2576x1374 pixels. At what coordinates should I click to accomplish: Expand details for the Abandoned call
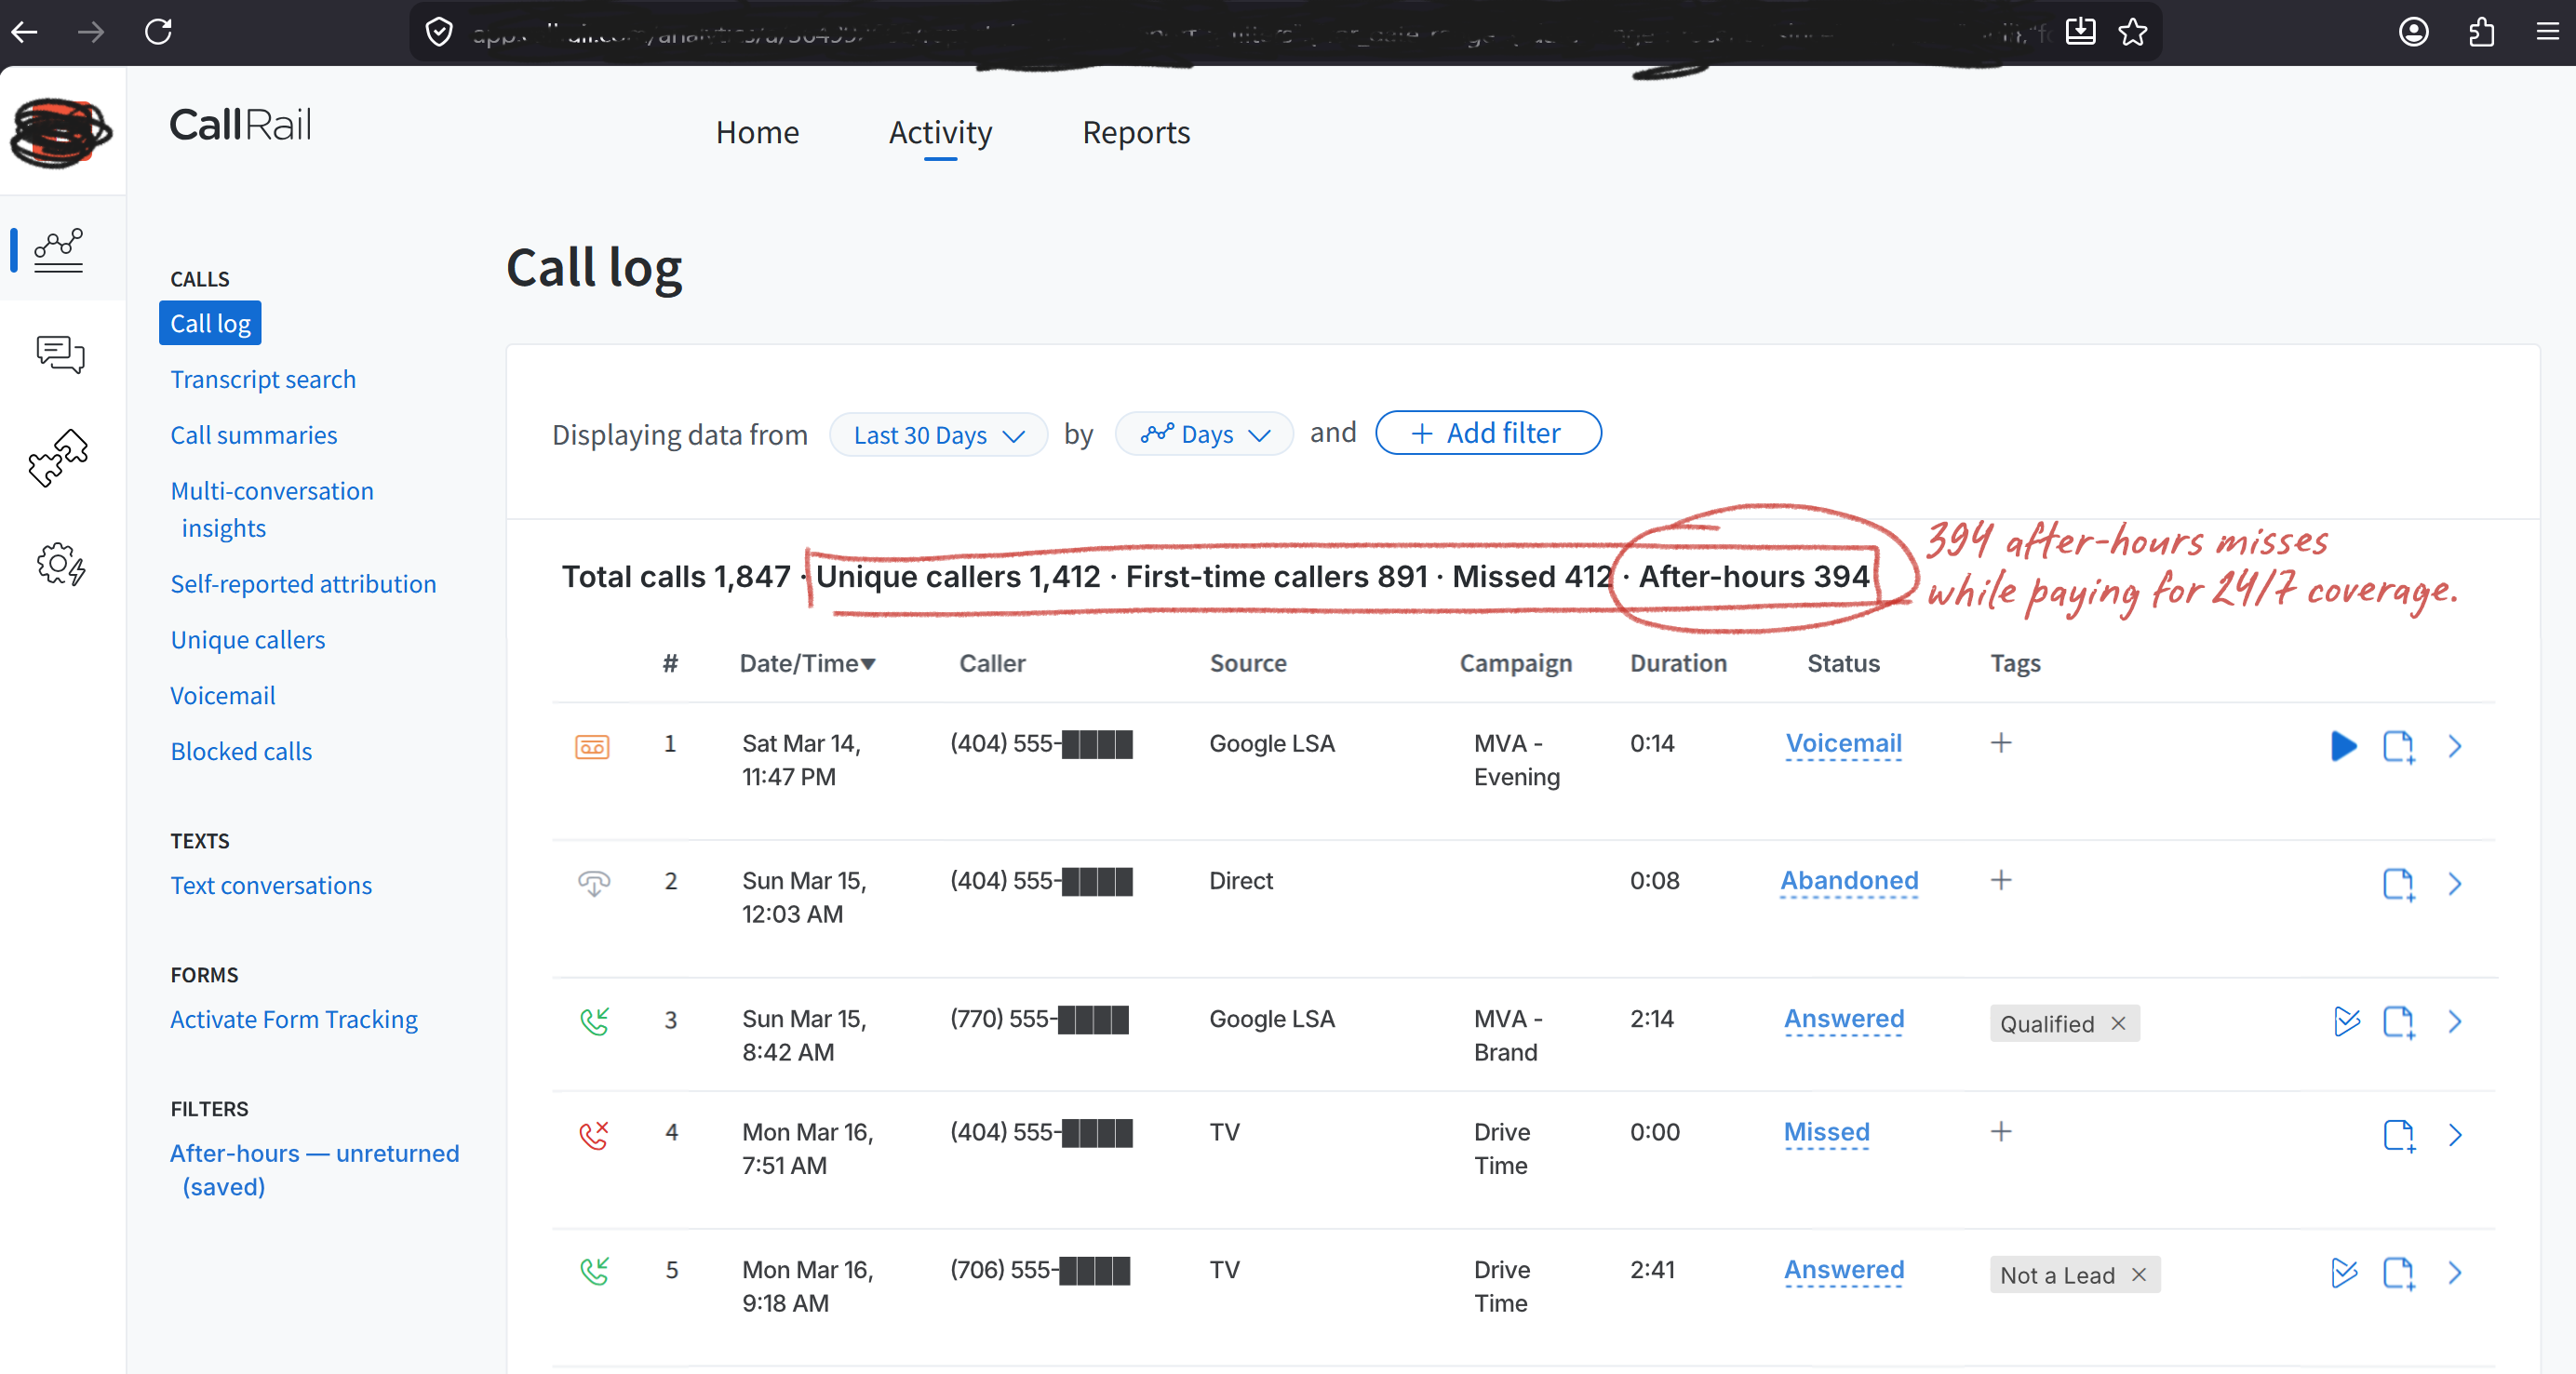click(2455, 884)
